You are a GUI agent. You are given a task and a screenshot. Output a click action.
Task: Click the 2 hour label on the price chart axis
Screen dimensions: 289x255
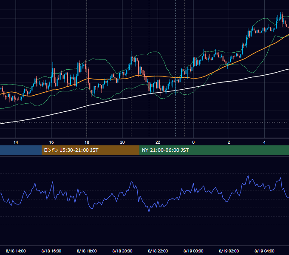[x=229, y=142]
